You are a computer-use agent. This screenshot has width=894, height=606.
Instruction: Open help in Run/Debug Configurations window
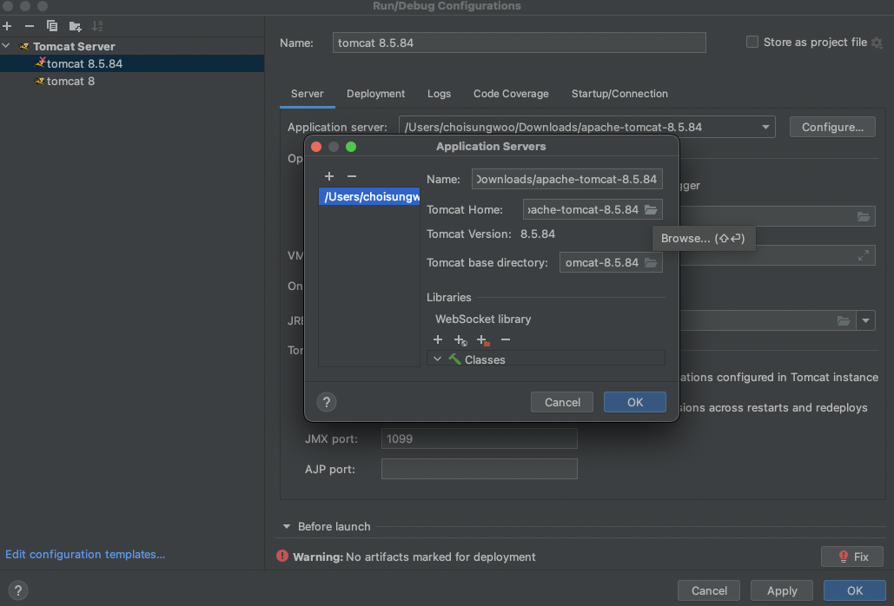click(x=17, y=590)
